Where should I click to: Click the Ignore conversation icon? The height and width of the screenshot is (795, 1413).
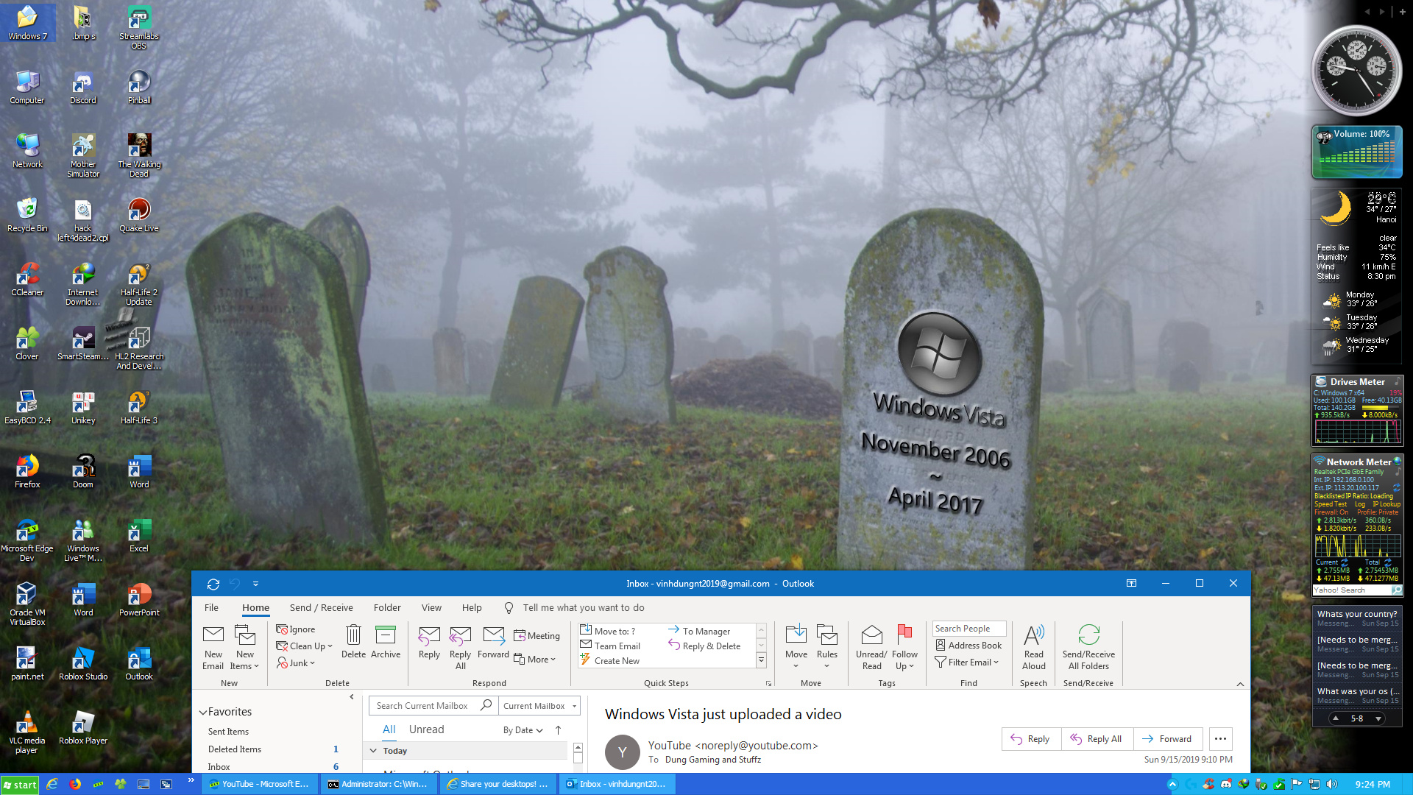coord(282,629)
